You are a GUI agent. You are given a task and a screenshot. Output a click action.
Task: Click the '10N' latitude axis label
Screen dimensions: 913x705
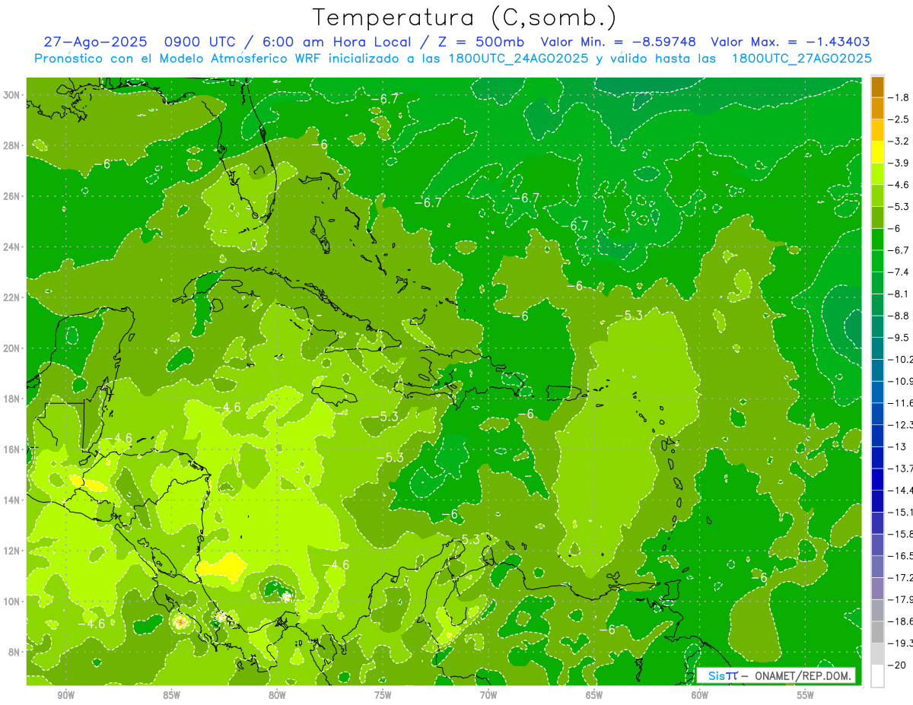pos(12,601)
